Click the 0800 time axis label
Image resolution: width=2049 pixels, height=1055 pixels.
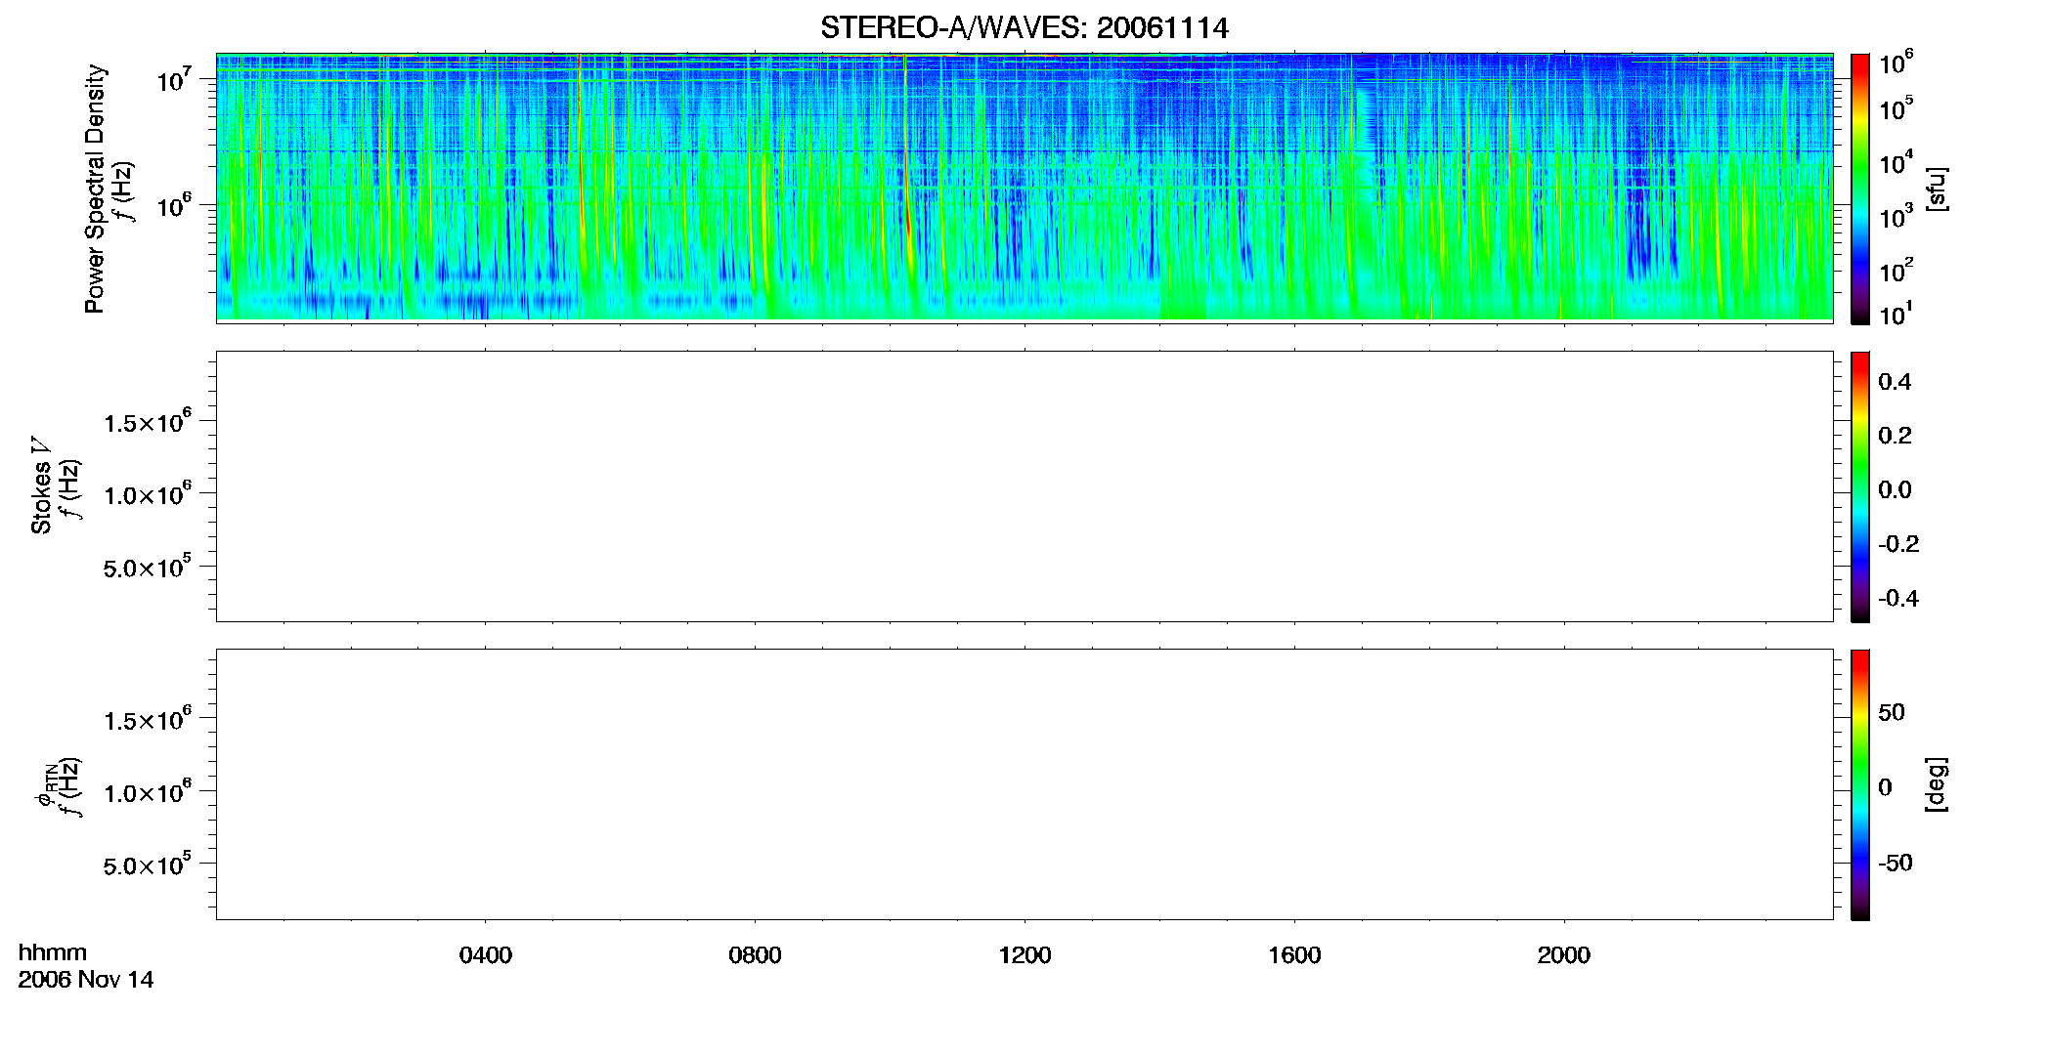[755, 955]
